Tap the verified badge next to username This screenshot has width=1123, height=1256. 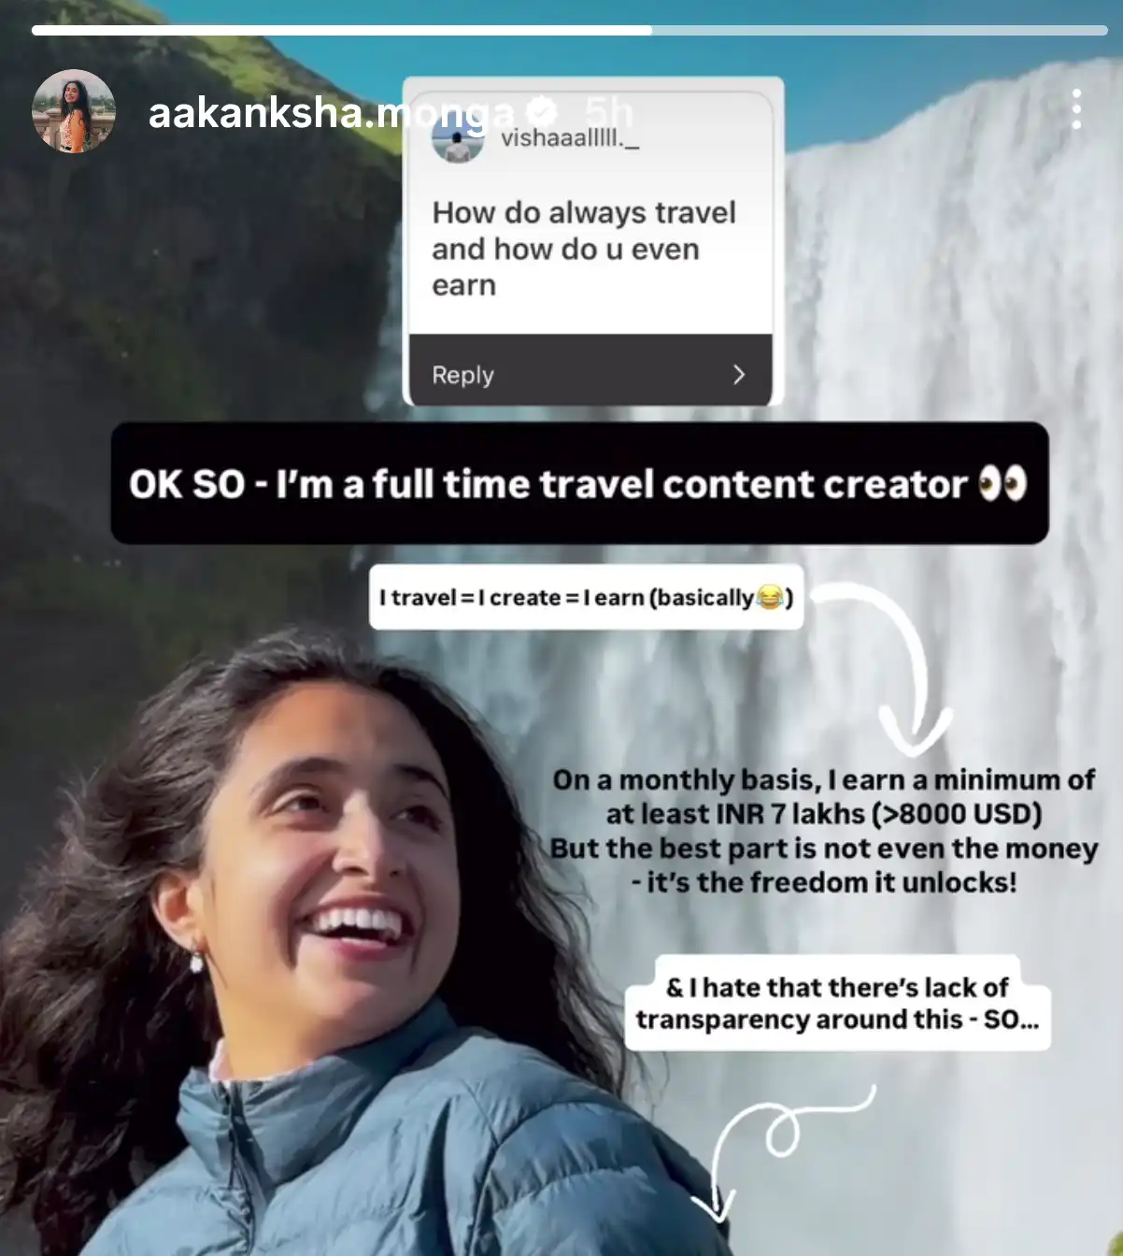[x=542, y=112]
